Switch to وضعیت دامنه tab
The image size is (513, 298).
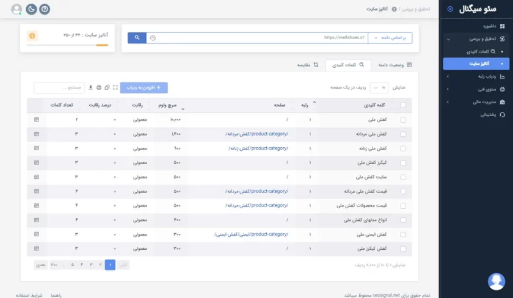point(395,65)
